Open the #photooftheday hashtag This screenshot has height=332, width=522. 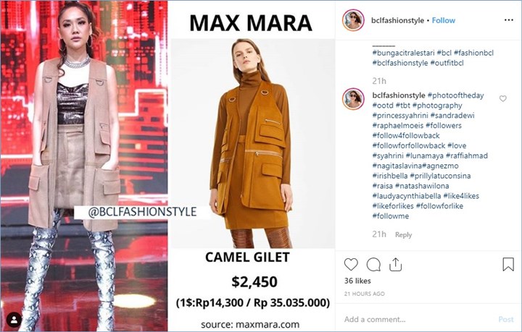point(456,95)
